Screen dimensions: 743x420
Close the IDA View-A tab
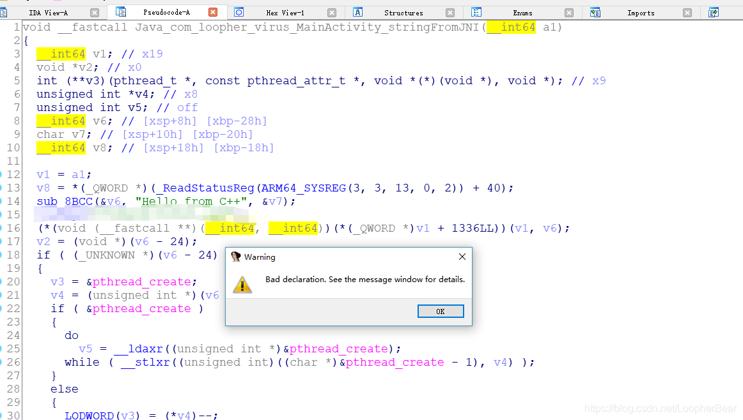[95, 13]
